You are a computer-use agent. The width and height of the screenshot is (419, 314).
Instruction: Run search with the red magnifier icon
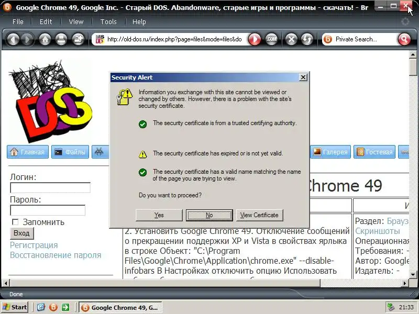404,40
